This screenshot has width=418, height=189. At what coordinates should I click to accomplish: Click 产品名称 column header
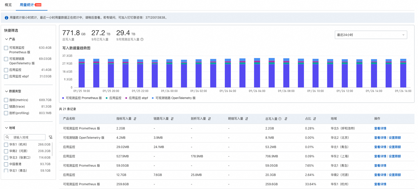tap(69, 119)
